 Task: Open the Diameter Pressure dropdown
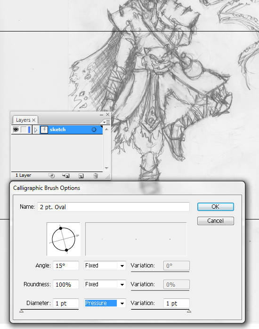(105, 303)
